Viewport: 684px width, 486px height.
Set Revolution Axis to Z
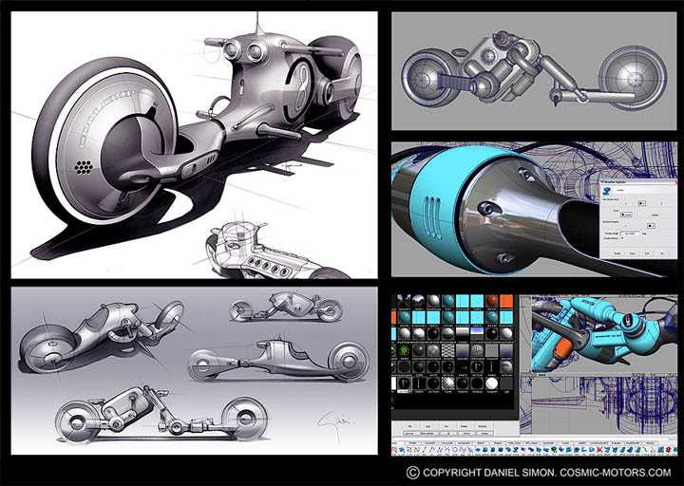(x=661, y=203)
